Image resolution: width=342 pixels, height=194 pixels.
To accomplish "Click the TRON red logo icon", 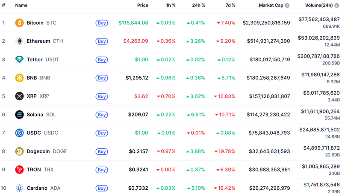I will (19, 169).
